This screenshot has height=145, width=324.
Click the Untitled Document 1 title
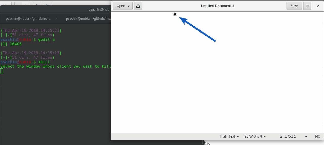pyautogui.click(x=217, y=6)
